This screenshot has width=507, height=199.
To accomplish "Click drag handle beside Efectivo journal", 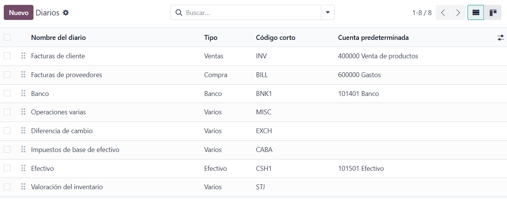I will pos(23,168).
